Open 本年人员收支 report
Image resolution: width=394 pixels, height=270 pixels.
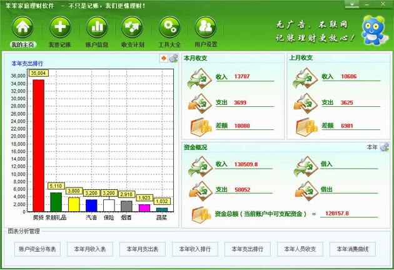pyautogui.click(x=300, y=249)
